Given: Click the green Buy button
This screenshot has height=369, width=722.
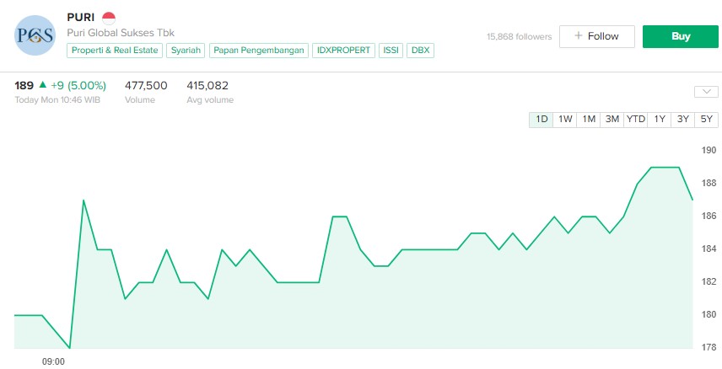Looking at the screenshot, I should coord(680,36).
